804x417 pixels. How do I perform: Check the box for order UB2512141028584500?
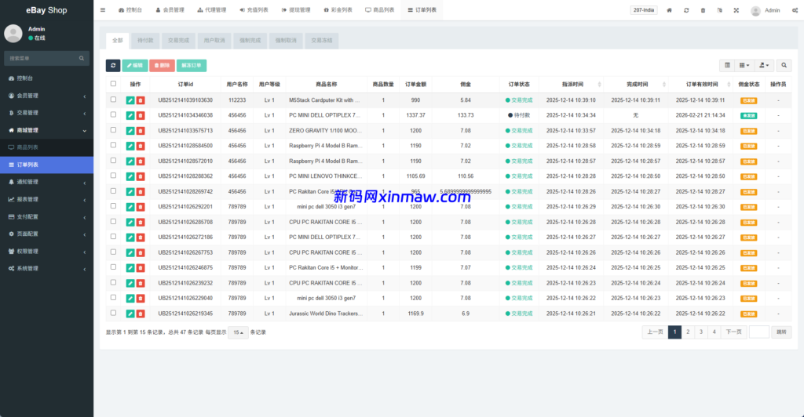[113, 145]
